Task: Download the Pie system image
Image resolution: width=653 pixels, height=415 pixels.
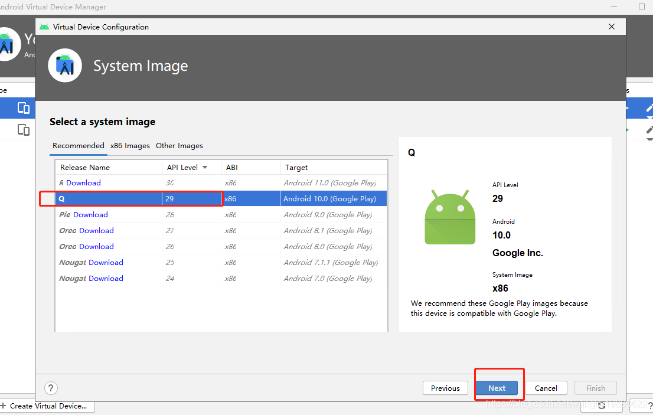Action: 90,215
